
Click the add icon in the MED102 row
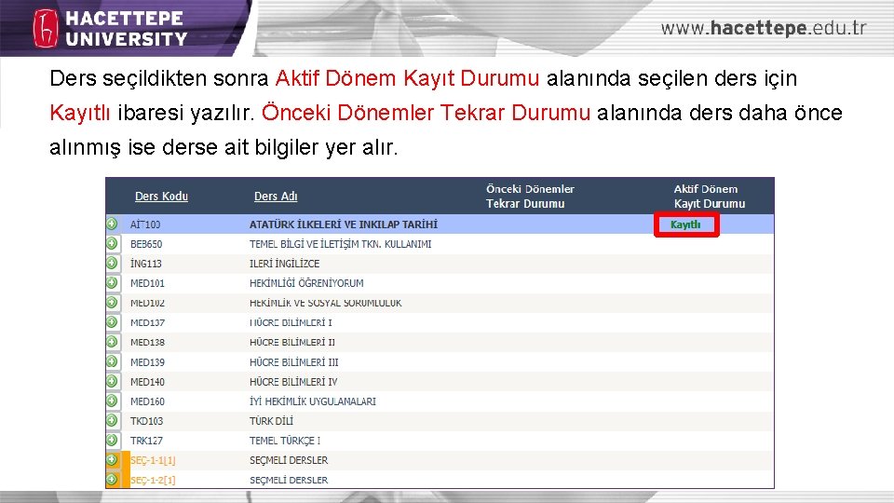(x=112, y=302)
